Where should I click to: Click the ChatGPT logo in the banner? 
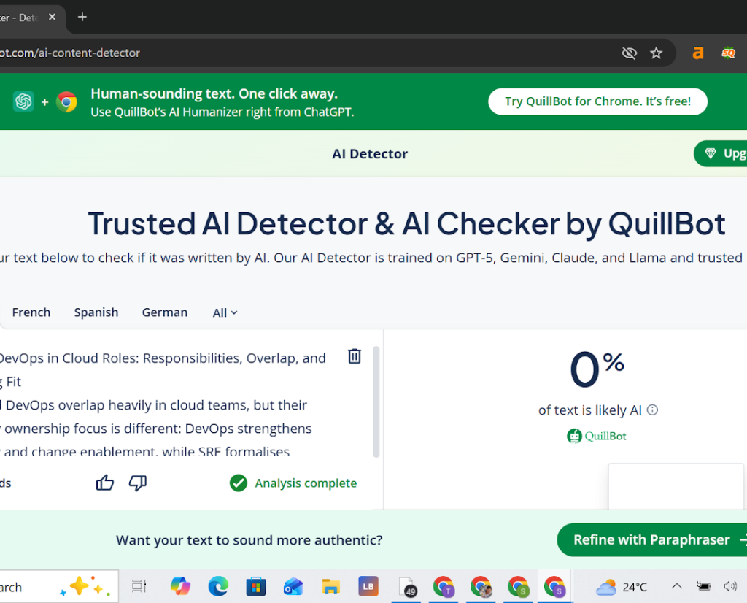coord(23,101)
